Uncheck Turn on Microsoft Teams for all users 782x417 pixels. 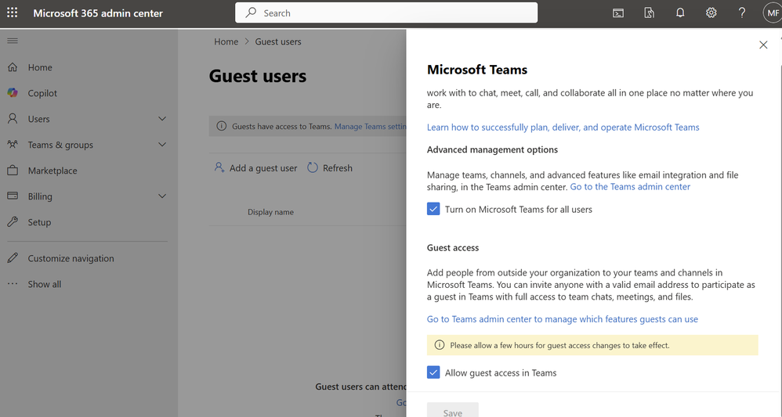433,209
